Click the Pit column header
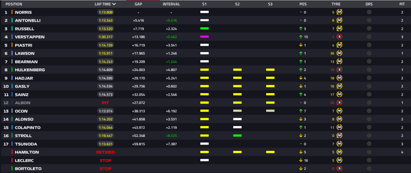This screenshot has height=173, width=411. coord(402,4)
